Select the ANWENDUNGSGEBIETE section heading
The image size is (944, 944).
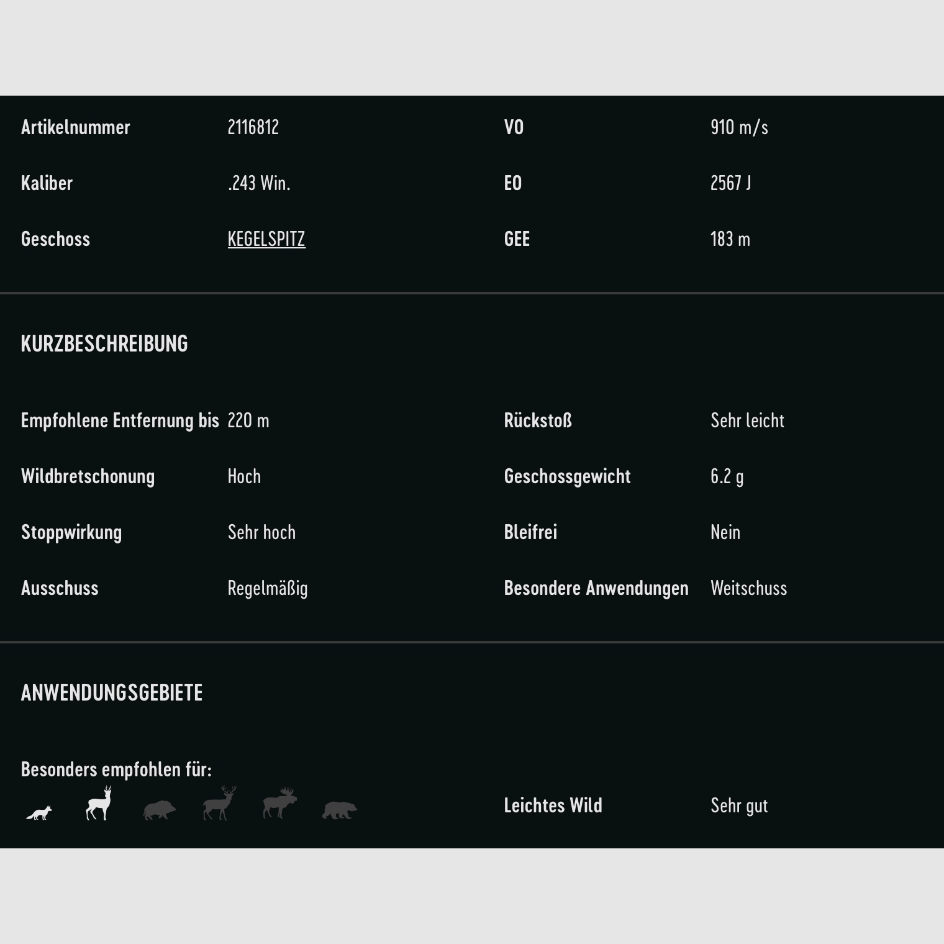112,692
